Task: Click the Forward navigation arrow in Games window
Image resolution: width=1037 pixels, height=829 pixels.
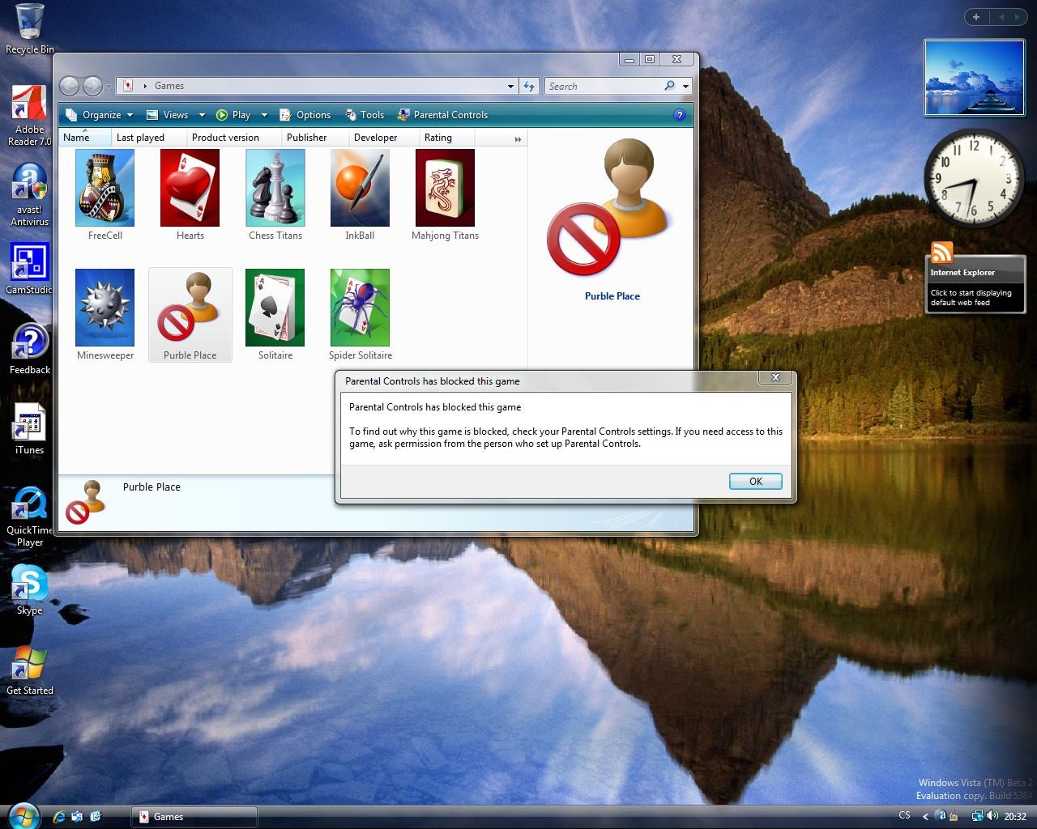Action: (x=92, y=86)
